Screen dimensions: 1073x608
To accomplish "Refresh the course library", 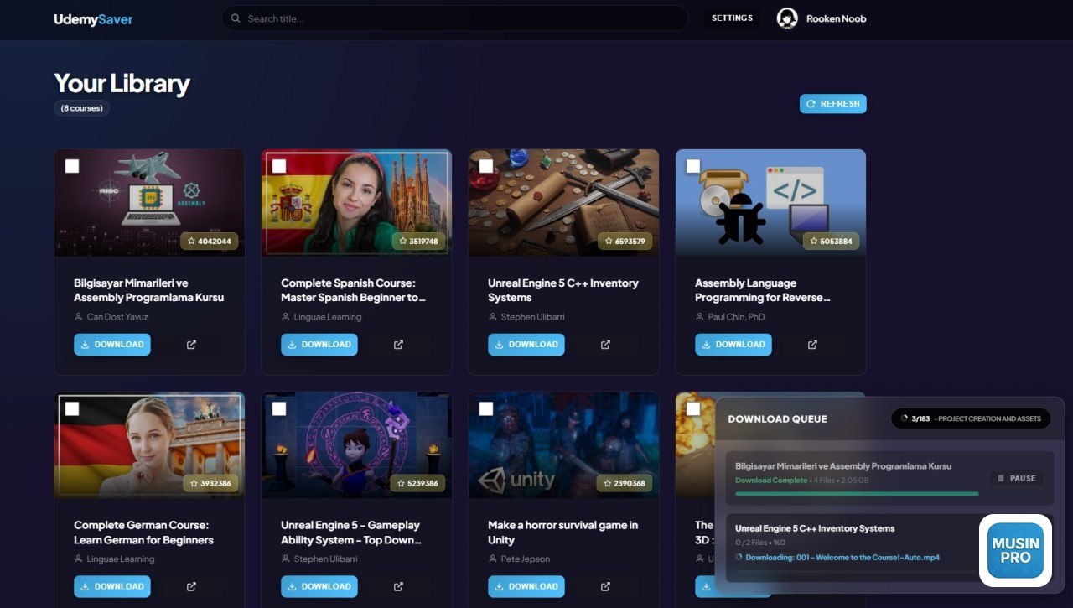I will click(832, 104).
